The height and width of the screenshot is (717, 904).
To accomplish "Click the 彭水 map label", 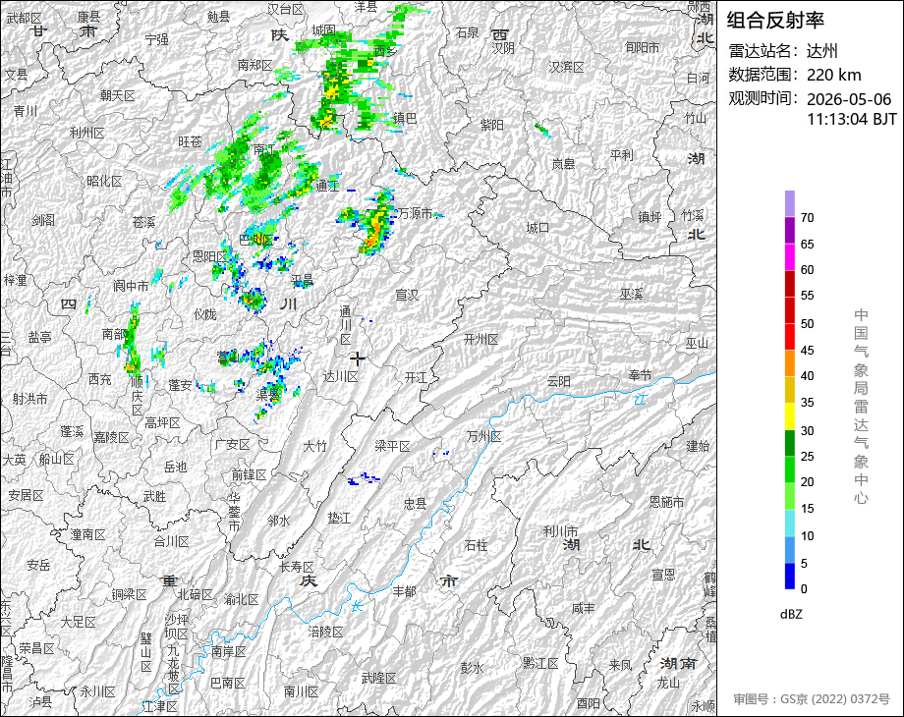I will pos(473,668).
